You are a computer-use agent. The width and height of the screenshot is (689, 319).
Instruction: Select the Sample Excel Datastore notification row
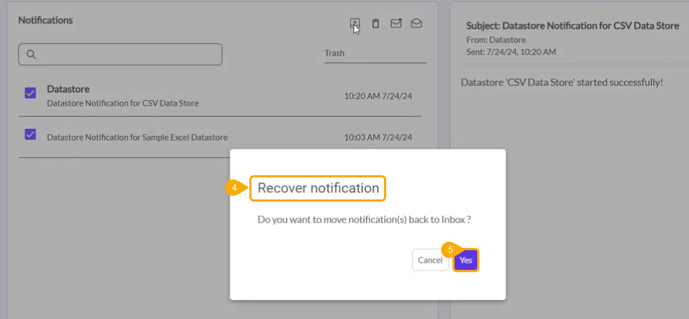click(x=137, y=137)
